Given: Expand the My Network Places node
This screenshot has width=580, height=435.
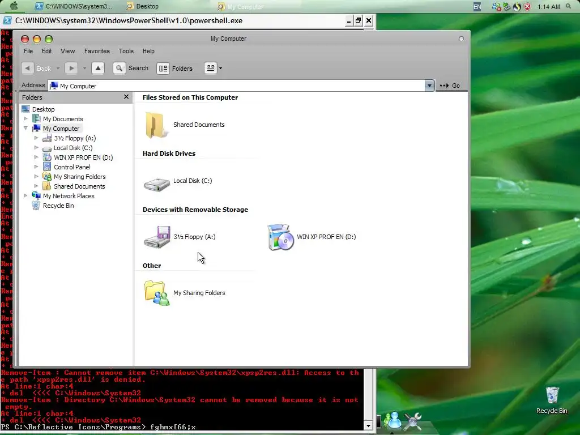Looking at the screenshot, I should (x=25, y=195).
